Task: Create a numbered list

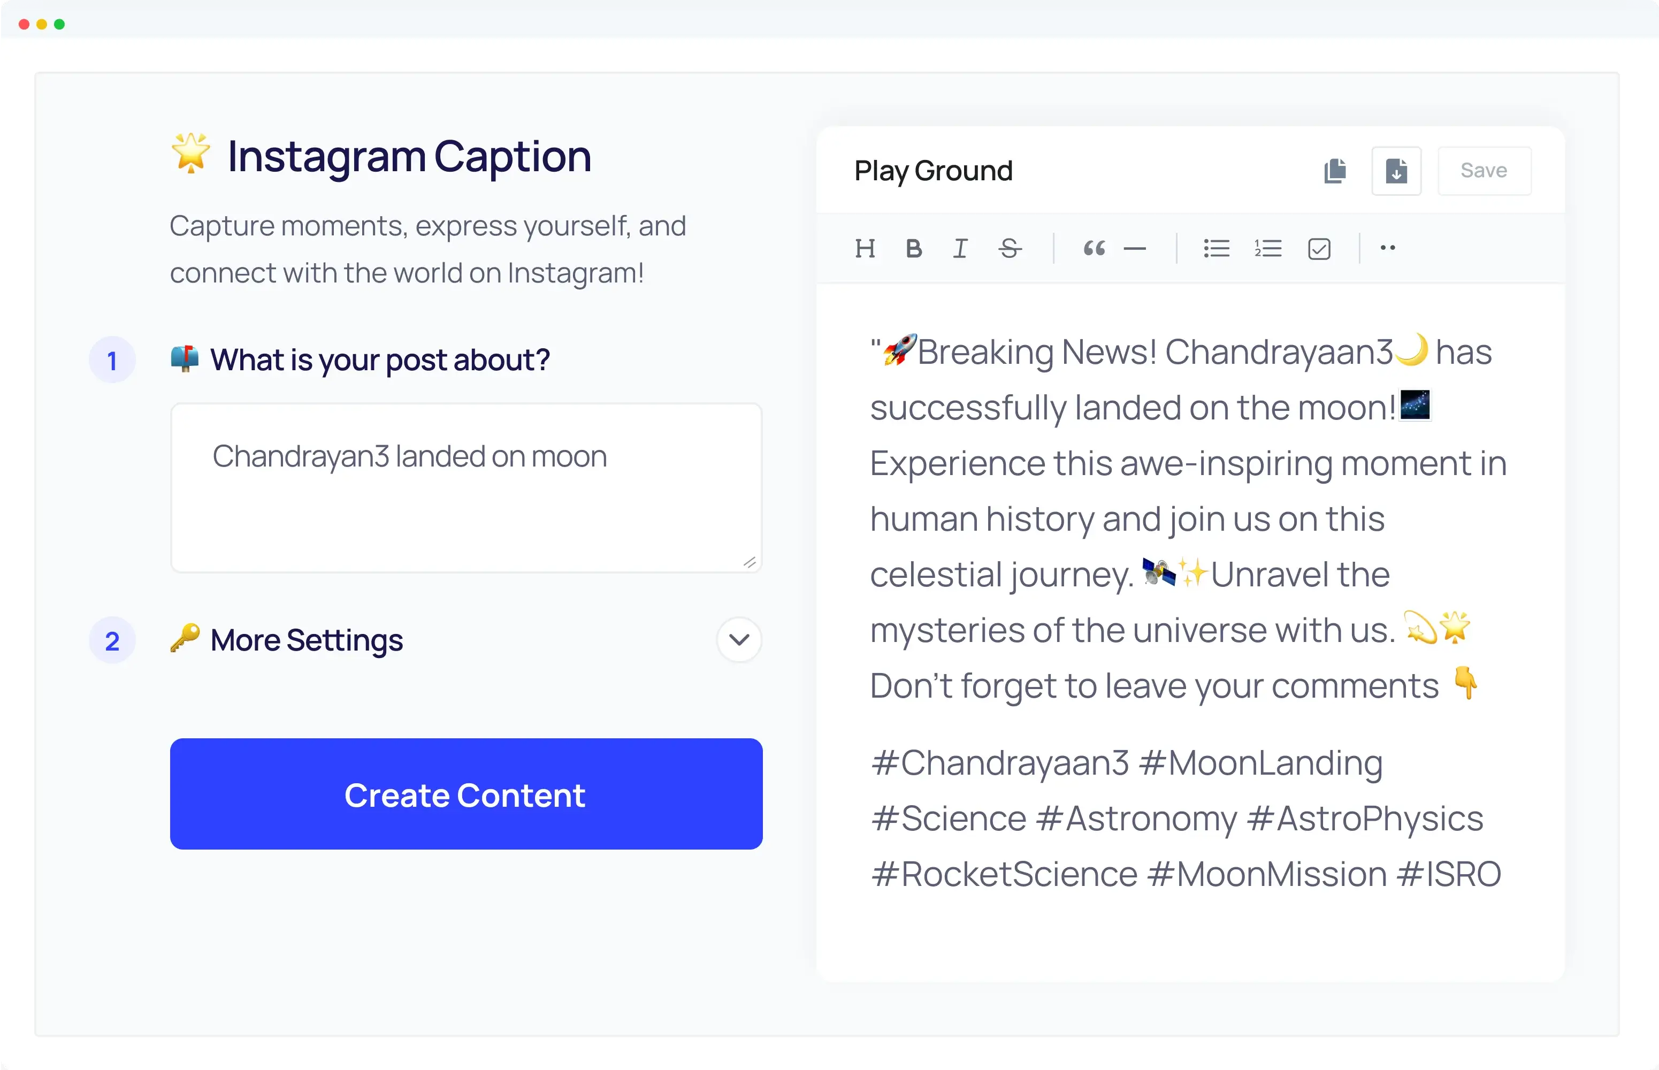Action: (x=1267, y=249)
